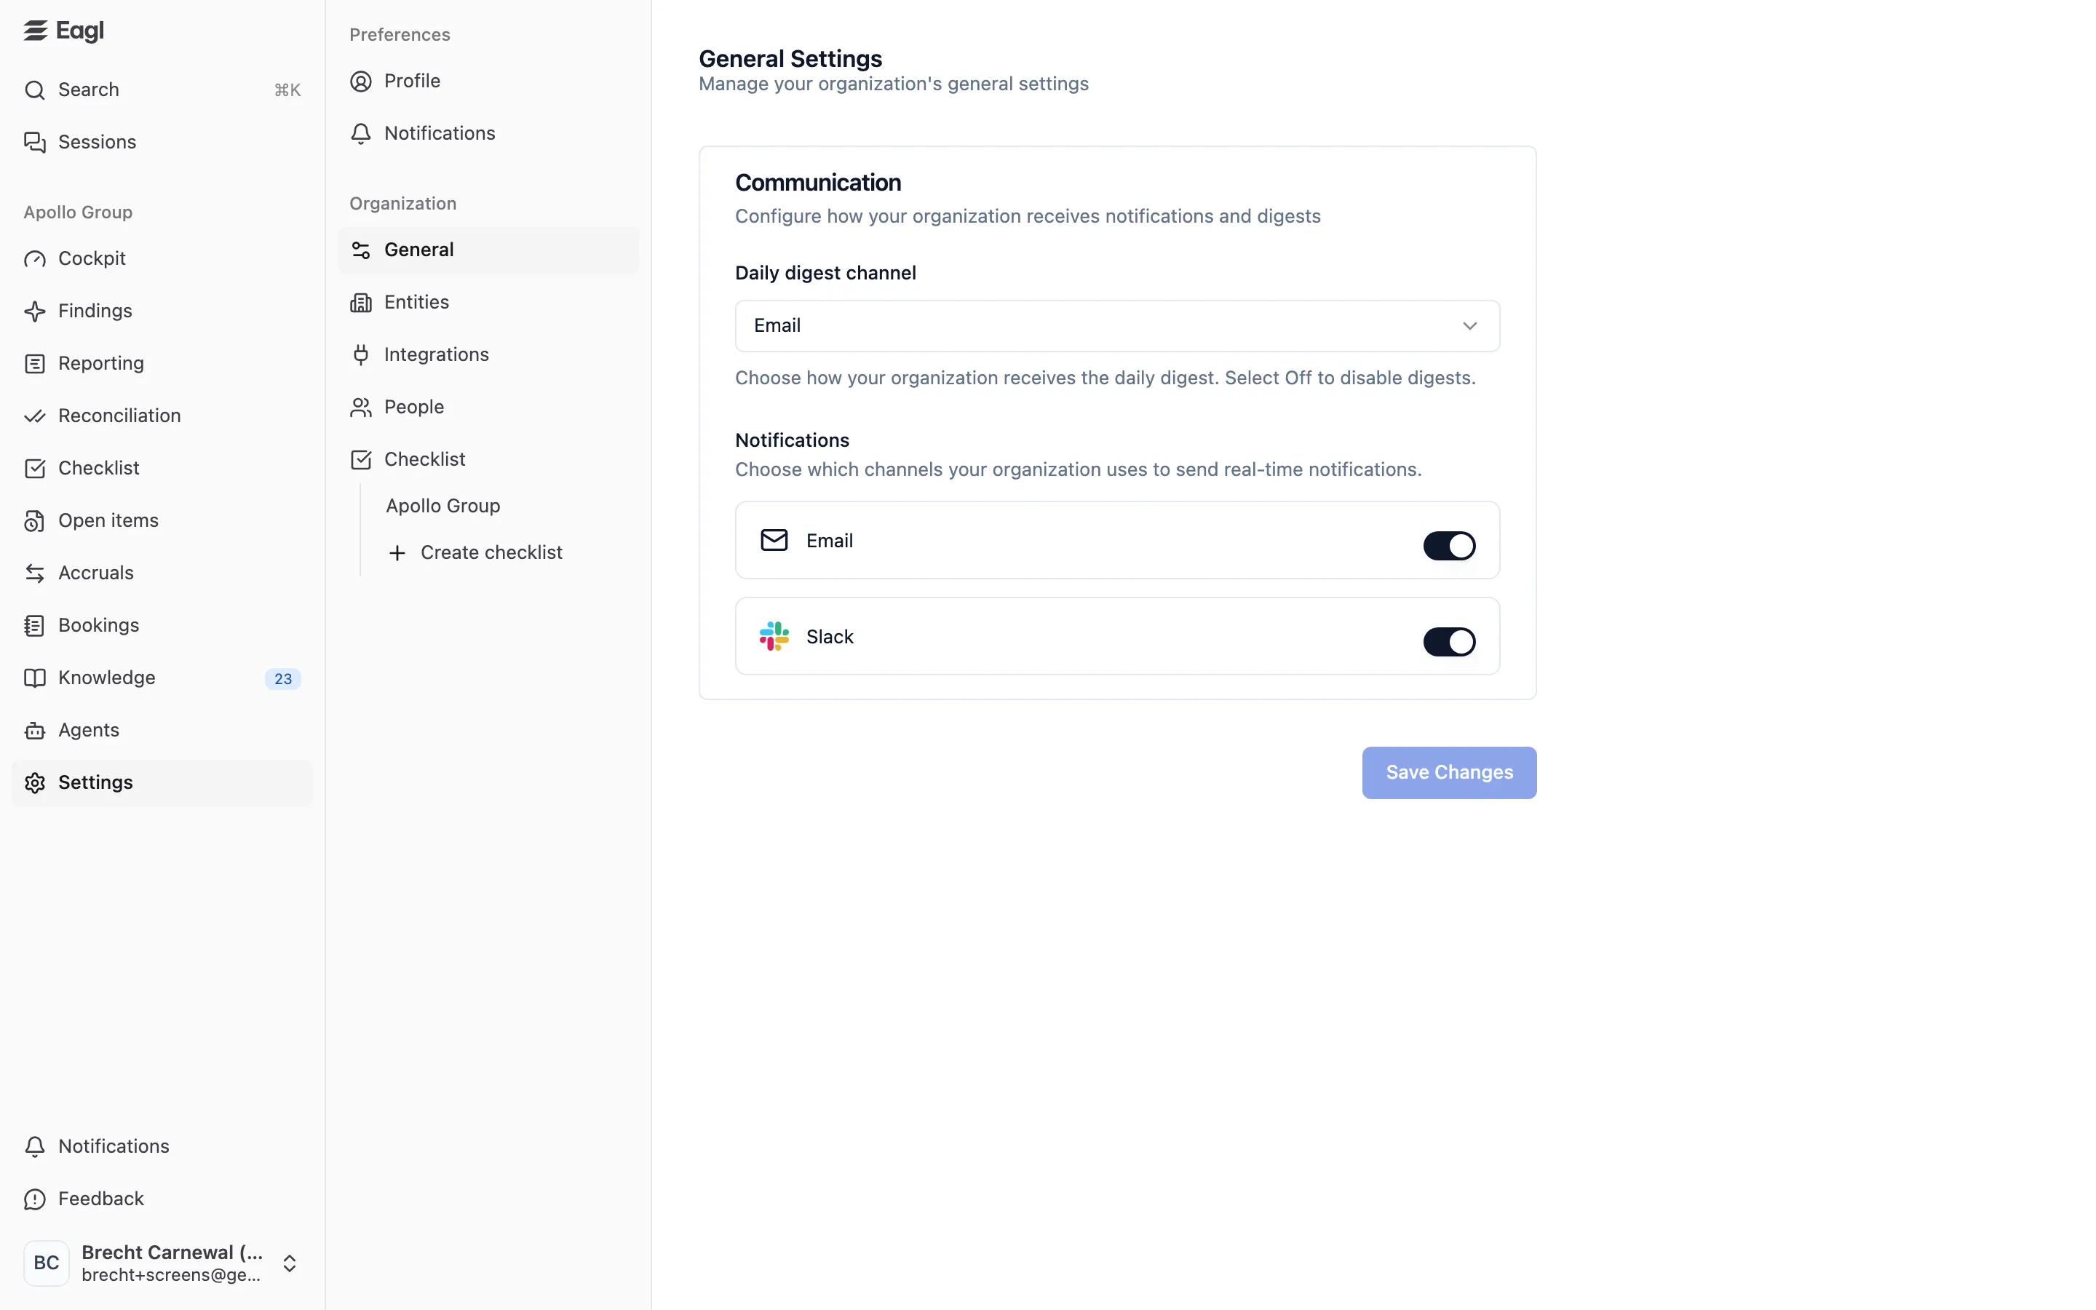Open the Knowledge section
Viewport: 2096px width, 1310px height.
coord(162,678)
